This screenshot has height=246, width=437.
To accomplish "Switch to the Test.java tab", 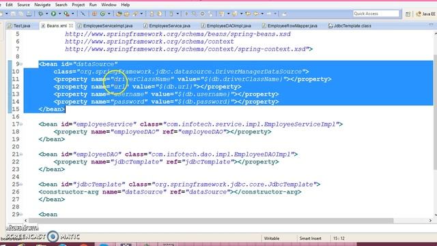I will [x=19, y=26].
